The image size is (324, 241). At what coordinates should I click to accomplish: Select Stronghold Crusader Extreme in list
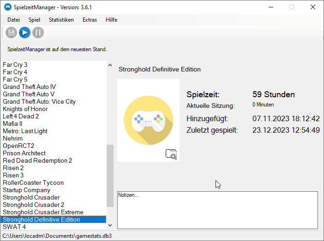coord(43,212)
